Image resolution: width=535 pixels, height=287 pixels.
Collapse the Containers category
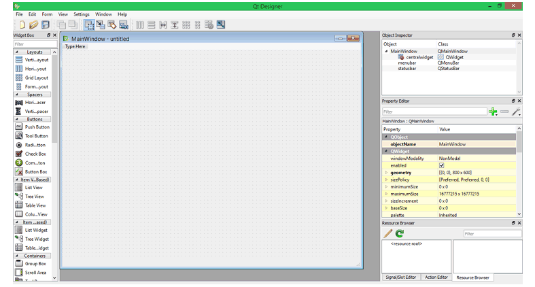17,256
